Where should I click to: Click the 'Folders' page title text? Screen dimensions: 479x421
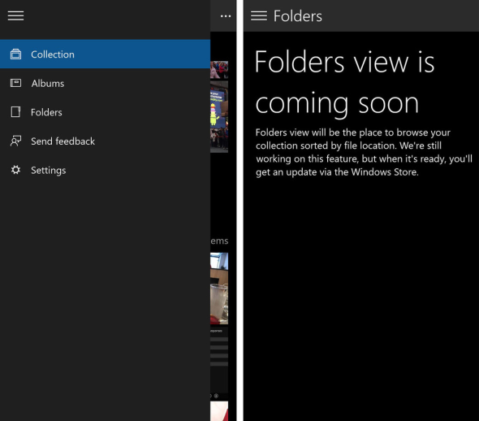(297, 16)
